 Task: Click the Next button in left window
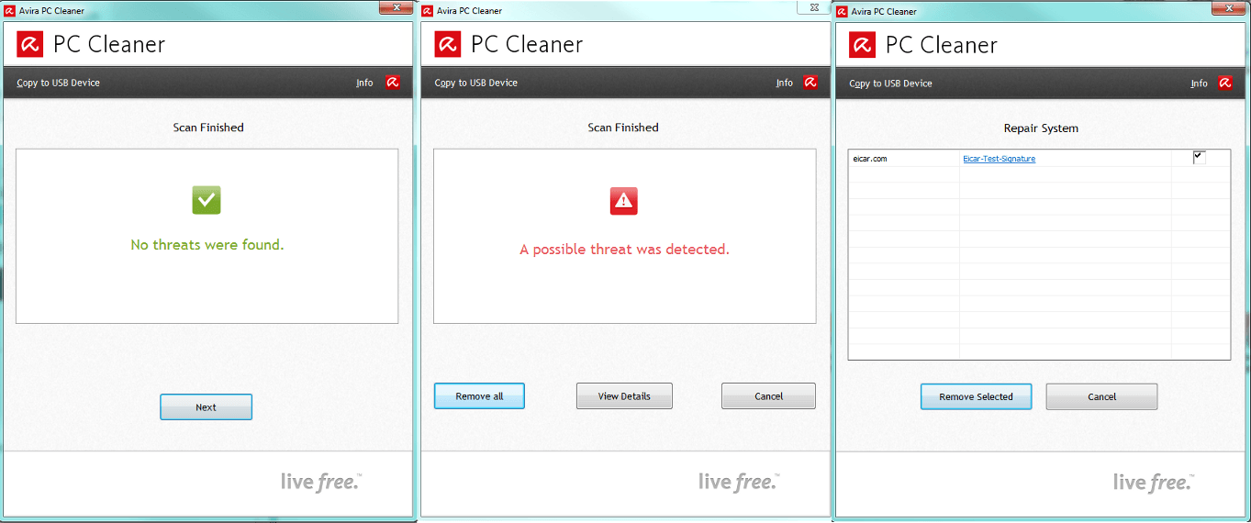[206, 407]
